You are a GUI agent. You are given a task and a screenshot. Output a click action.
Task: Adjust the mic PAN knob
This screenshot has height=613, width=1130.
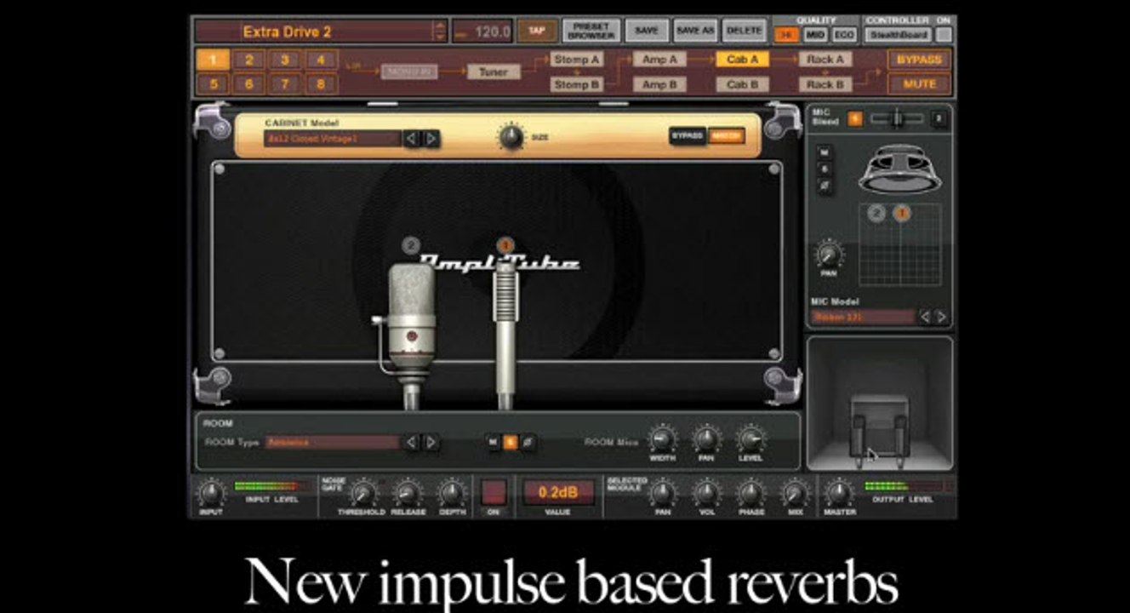pos(828,254)
